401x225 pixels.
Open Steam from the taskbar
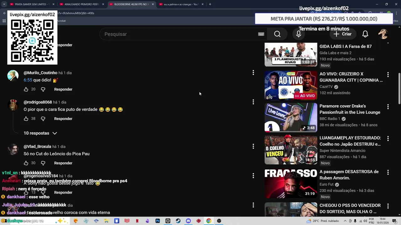(178, 221)
